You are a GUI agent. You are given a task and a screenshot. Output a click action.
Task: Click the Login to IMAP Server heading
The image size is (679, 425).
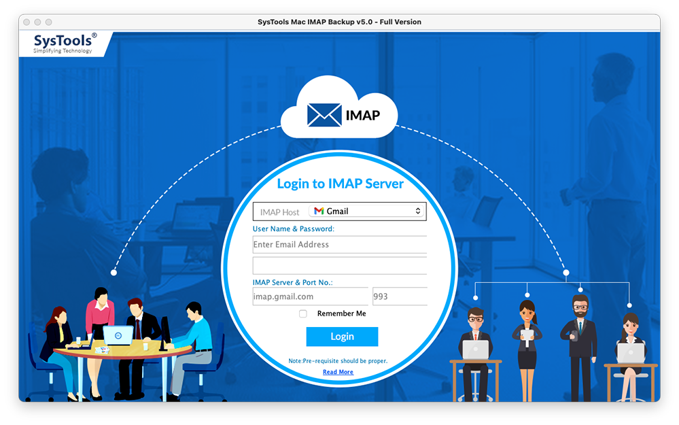coord(340,184)
